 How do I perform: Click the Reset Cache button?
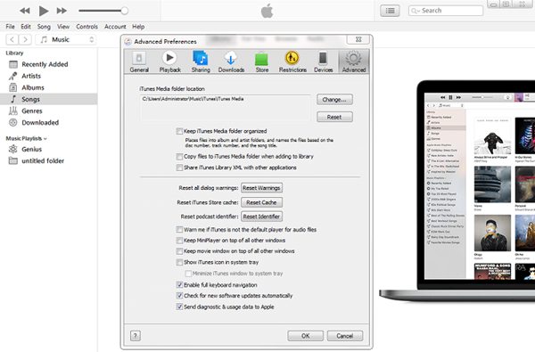coord(261,202)
